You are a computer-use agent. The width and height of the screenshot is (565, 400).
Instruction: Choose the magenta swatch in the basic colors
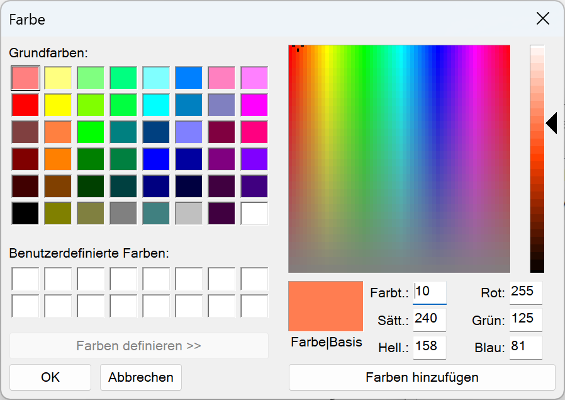pos(254,105)
